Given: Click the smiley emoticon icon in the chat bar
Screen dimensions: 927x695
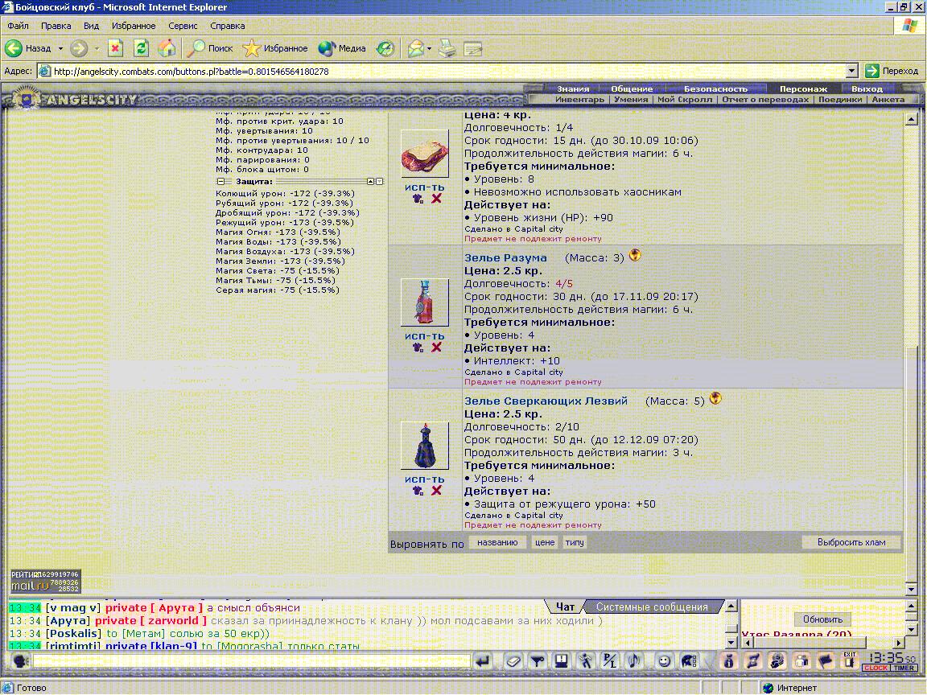Looking at the screenshot, I should click(x=664, y=660).
